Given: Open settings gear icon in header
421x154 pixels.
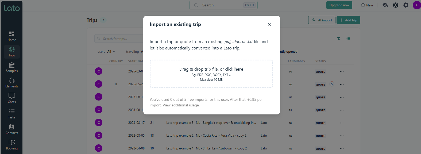Looking at the screenshot, I should pos(406,5).
